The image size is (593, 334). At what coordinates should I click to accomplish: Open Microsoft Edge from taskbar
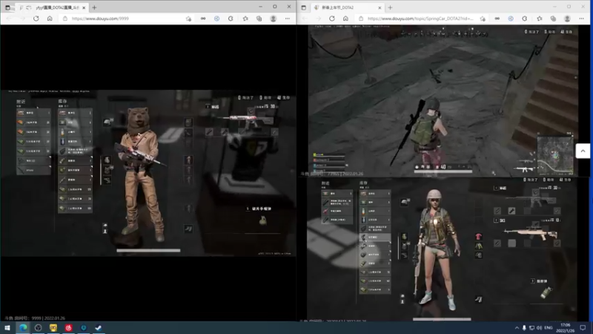point(23,327)
